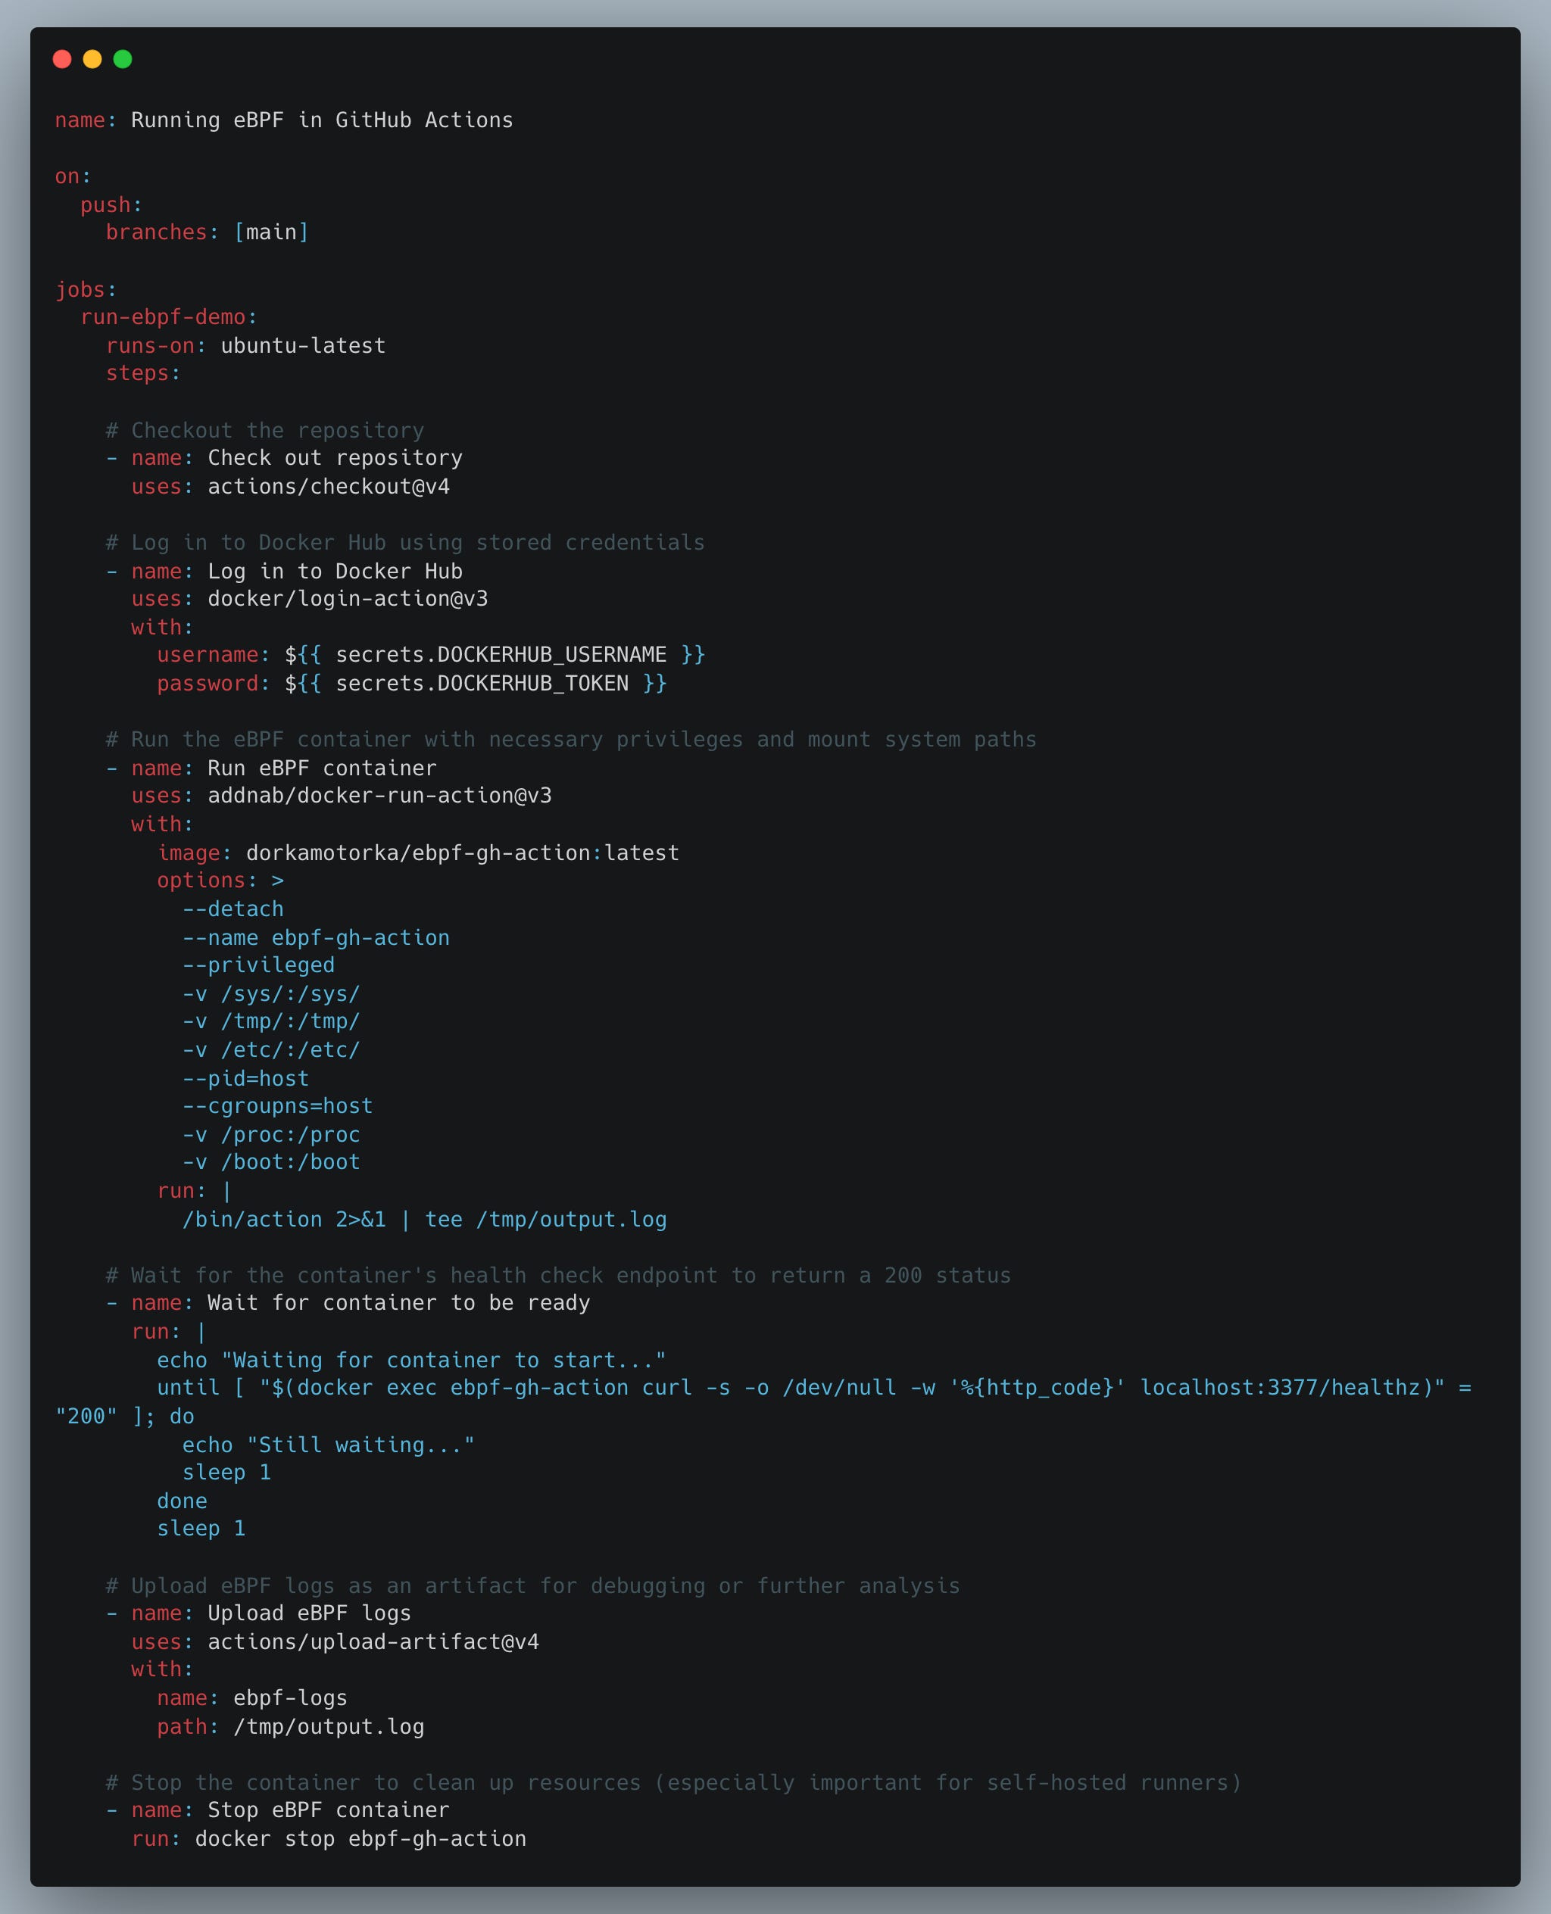The height and width of the screenshot is (1914, 1551).
Task: Click the docker/login-action@v3 uses value
Action: point(349,598)
